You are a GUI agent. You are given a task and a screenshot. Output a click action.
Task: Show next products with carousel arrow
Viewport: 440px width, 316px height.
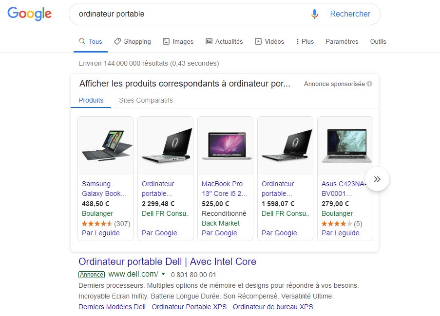point(377,179)
